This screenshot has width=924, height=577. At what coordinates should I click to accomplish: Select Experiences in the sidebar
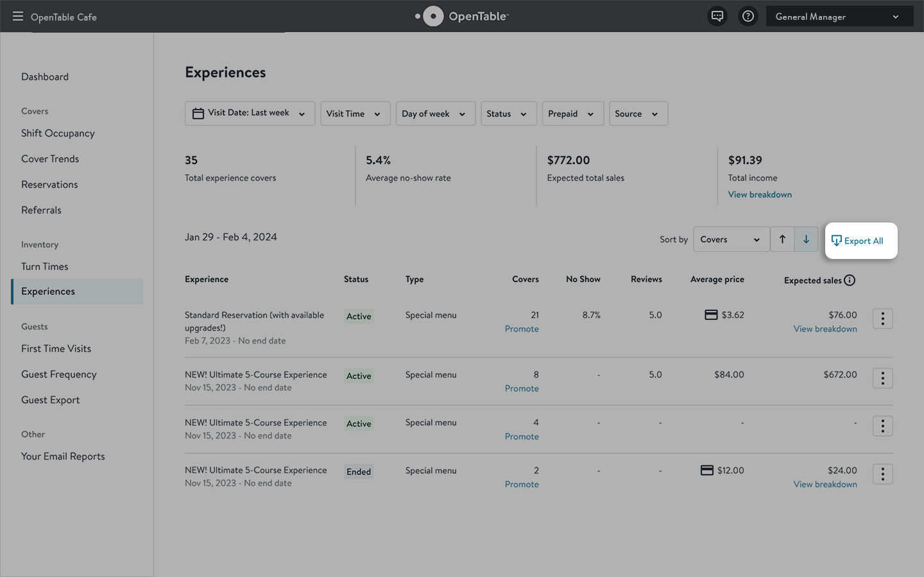(x=77, y=292)
